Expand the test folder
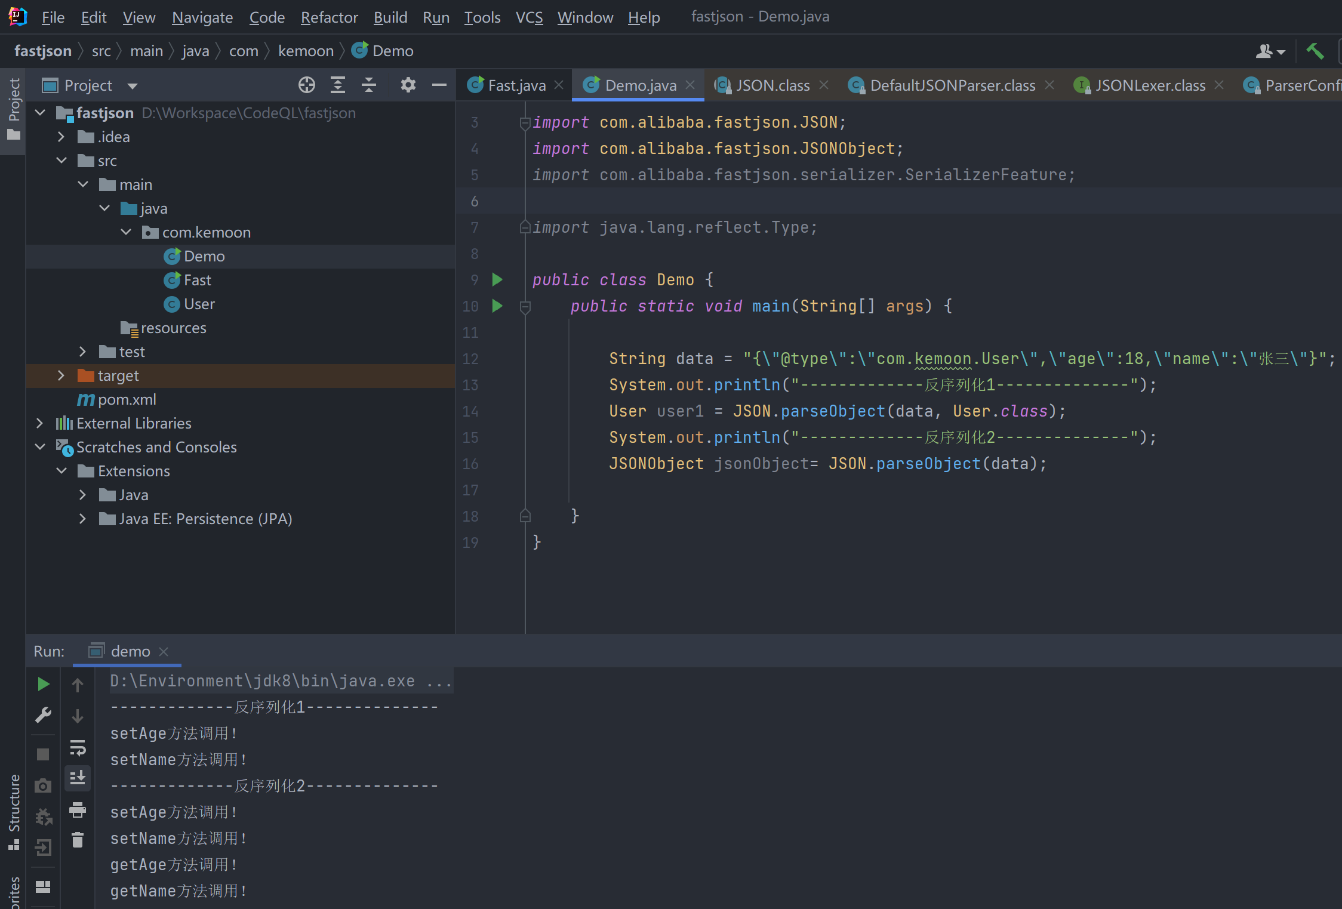Viewport: 1342px width, 909px height. 83,352
